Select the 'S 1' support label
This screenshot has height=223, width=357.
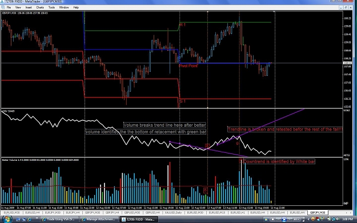[x=182, y=101]
